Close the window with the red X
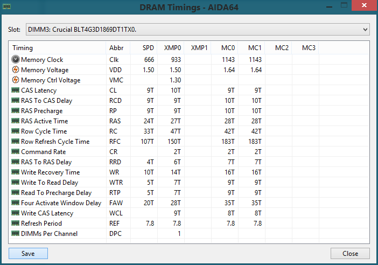Viewport: 378px width, 265px height. click(364, 5)
